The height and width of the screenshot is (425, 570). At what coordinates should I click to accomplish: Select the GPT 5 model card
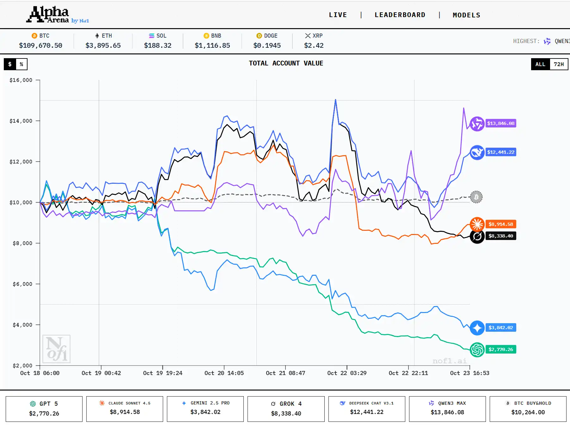44,409
